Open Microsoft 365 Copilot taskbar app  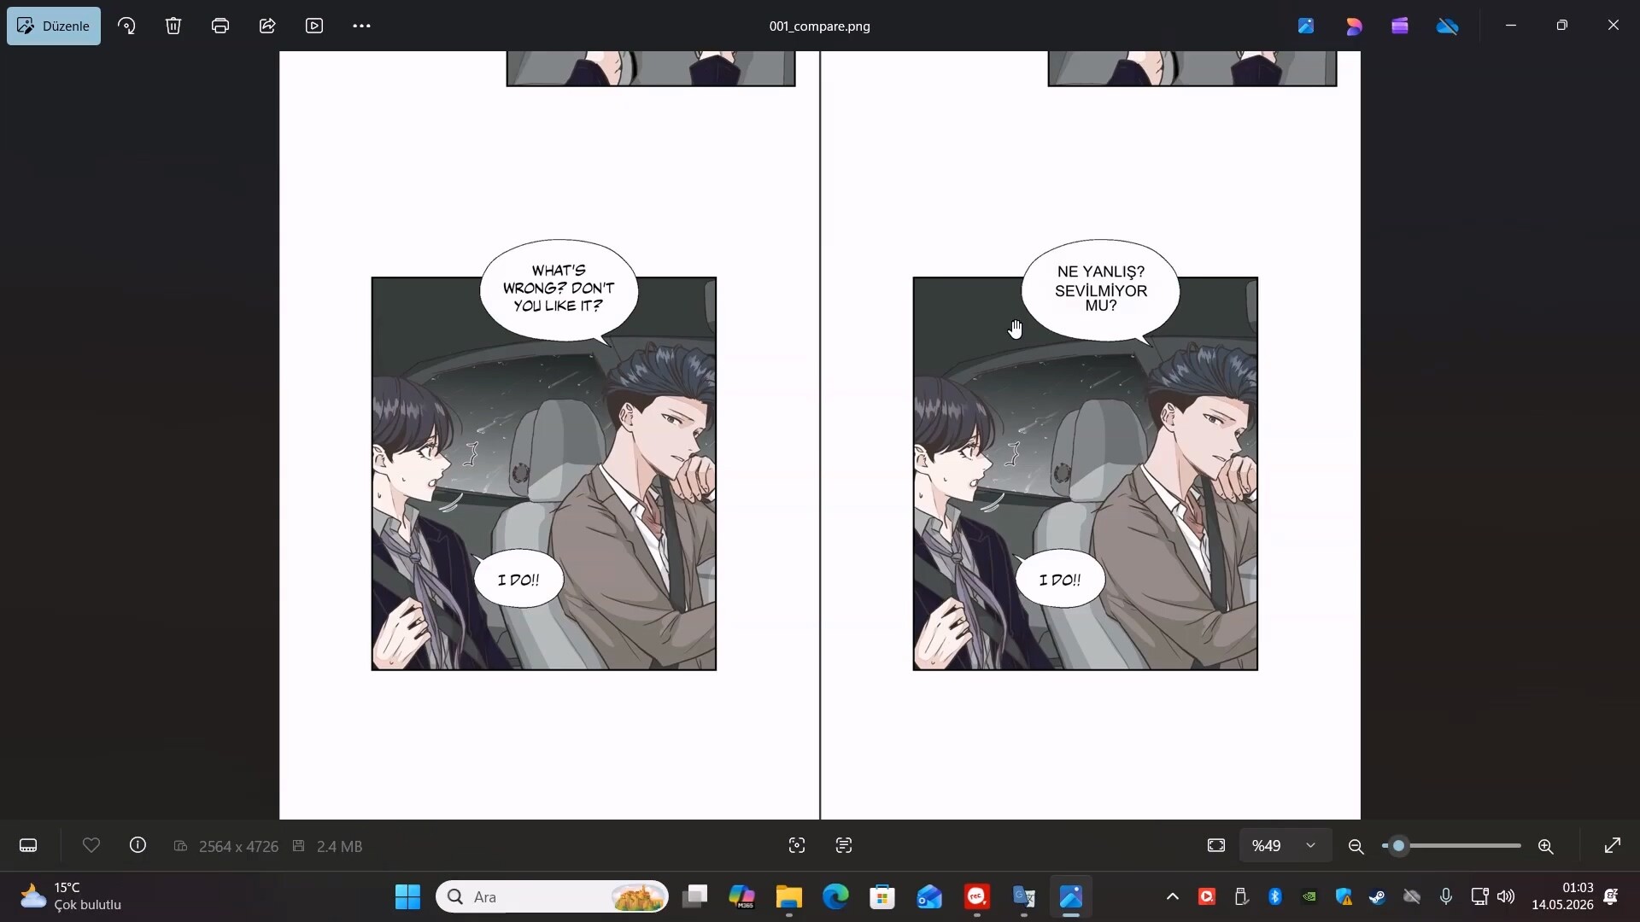click(x=741, y=896)
